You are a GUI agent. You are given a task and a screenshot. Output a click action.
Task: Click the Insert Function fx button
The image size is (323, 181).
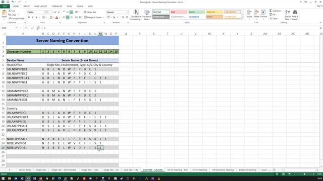click(38, 28)
